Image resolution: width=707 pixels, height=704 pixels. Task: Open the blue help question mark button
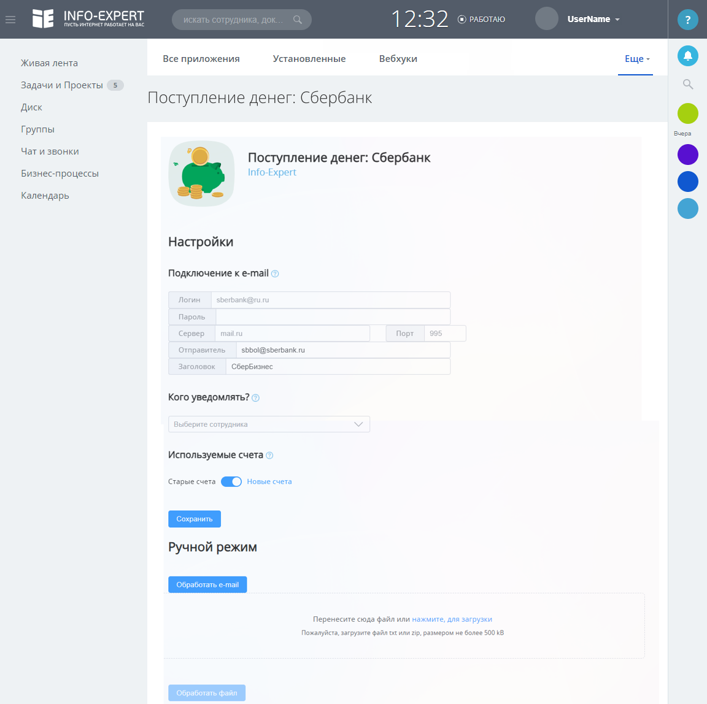687,20
